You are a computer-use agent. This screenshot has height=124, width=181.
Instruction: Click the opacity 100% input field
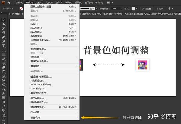point(115,8)
